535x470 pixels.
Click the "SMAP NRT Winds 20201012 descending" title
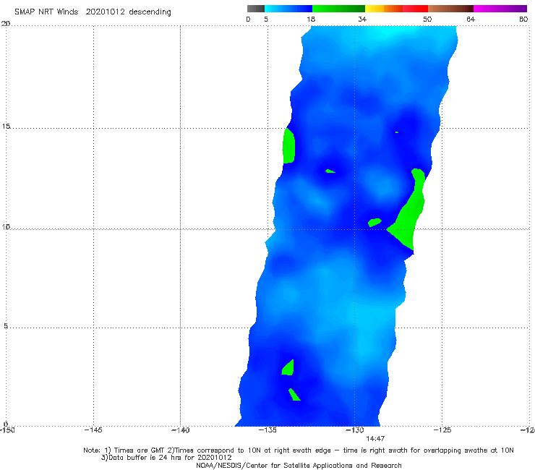click(93, 12)
